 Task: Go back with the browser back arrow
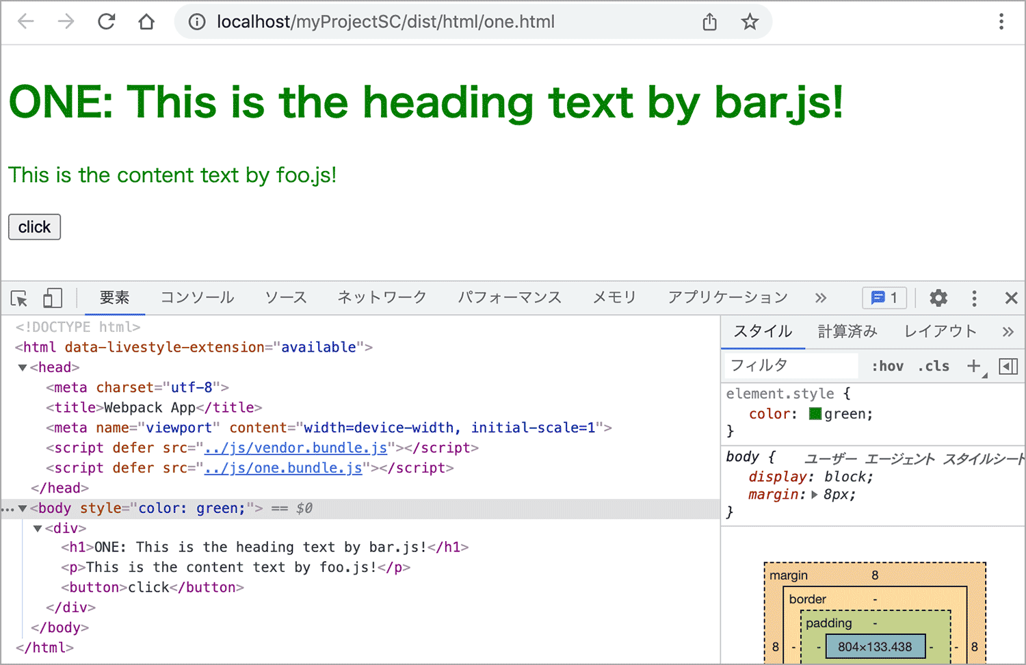(x=26, y=22)
